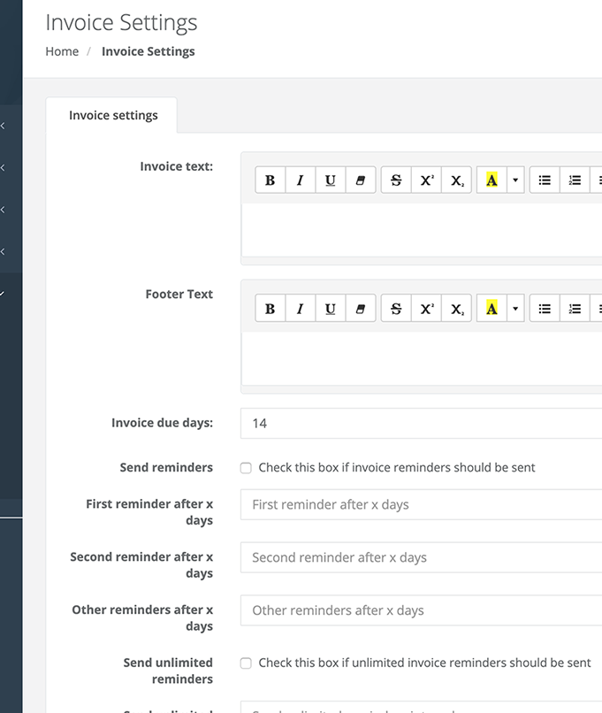The height and width of the screenshot is (713, 602).
Task: Check the Send unlimited reminders box
Action: tap(247, 663)
